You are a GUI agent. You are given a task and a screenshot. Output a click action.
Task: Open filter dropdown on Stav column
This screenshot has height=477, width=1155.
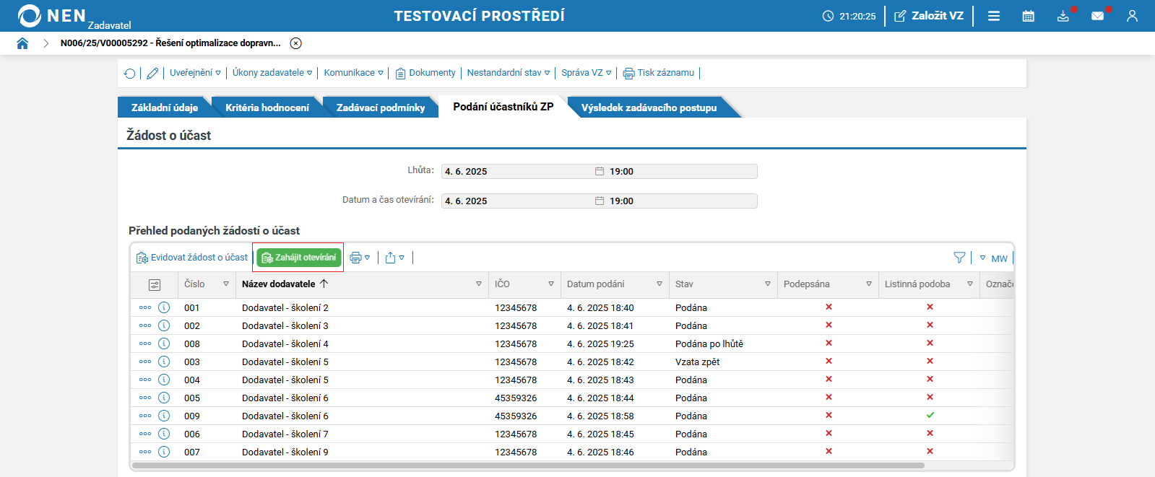tap(768, 284)
